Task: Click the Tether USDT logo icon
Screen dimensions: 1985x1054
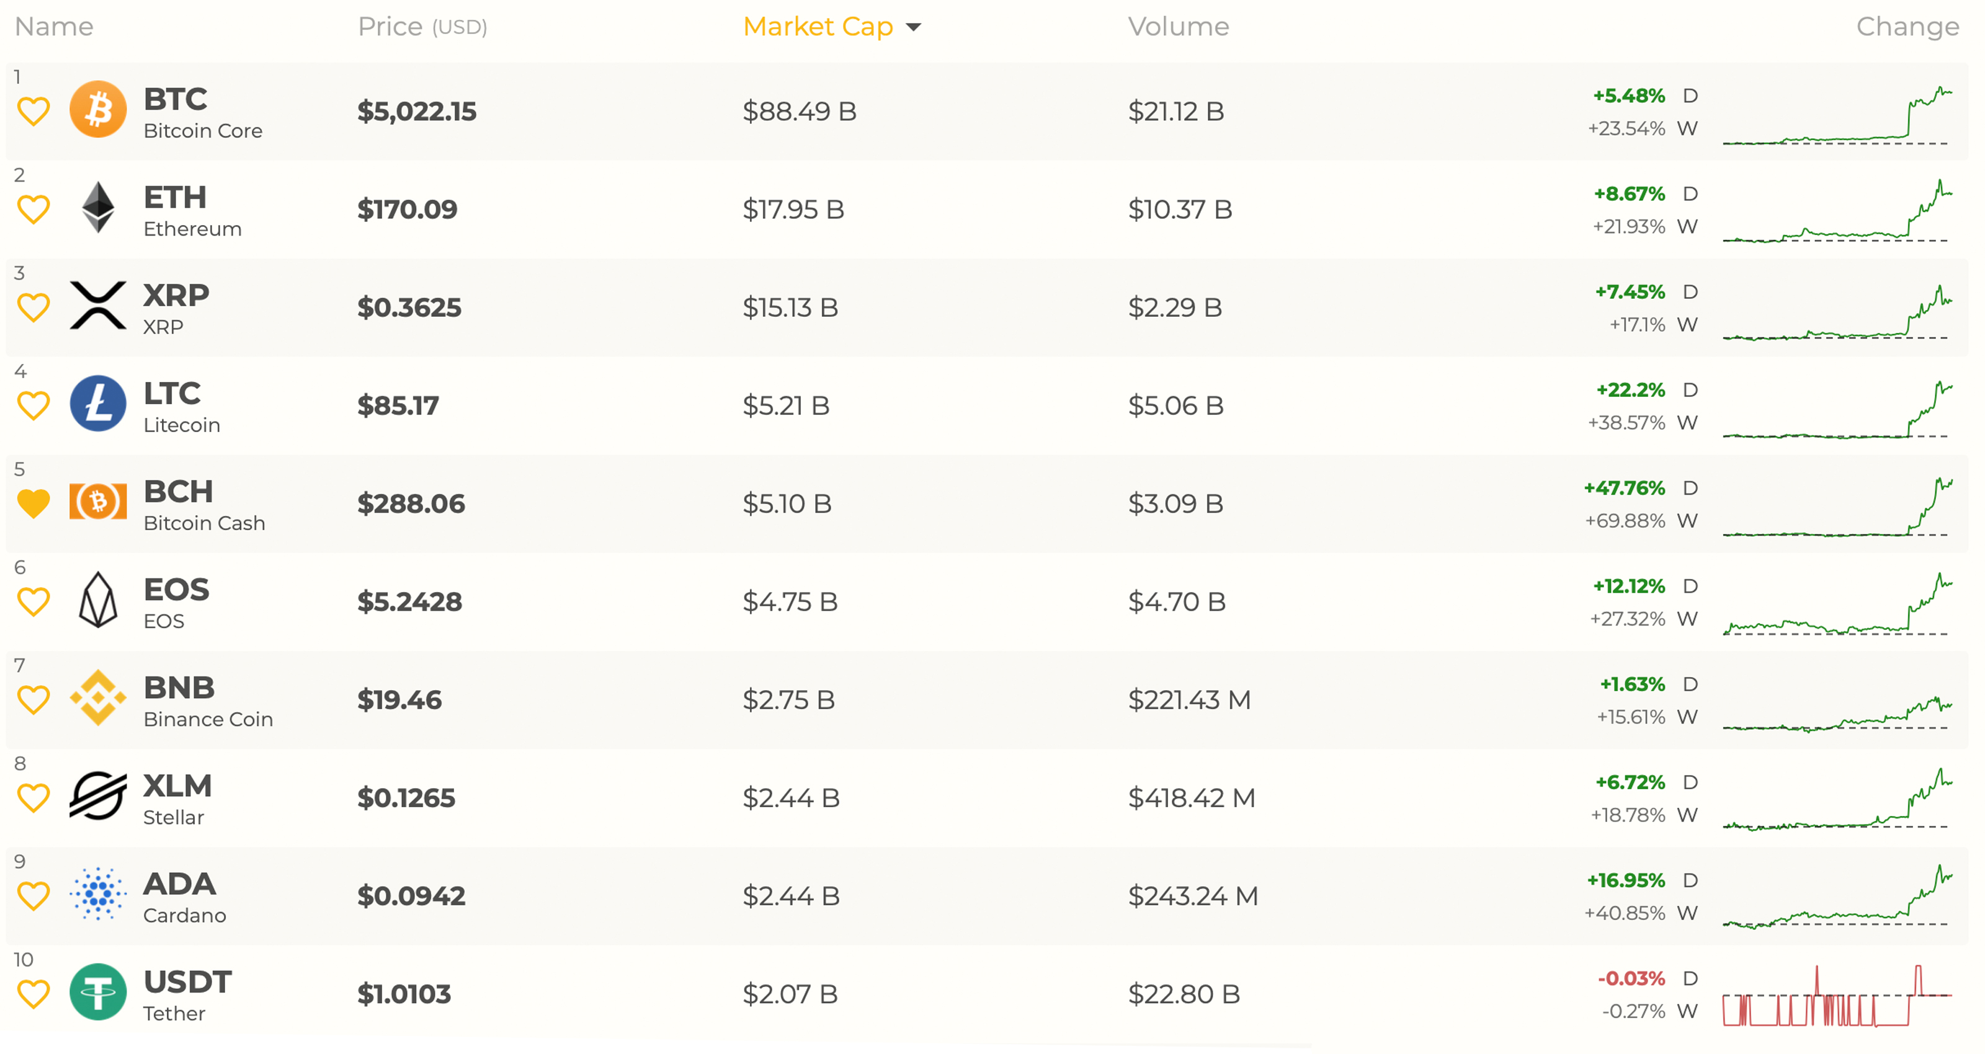Action: pyautogui.click(x=98, y=993)
